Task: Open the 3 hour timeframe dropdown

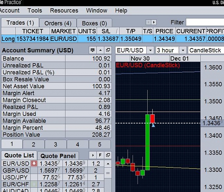Action: 183,50
